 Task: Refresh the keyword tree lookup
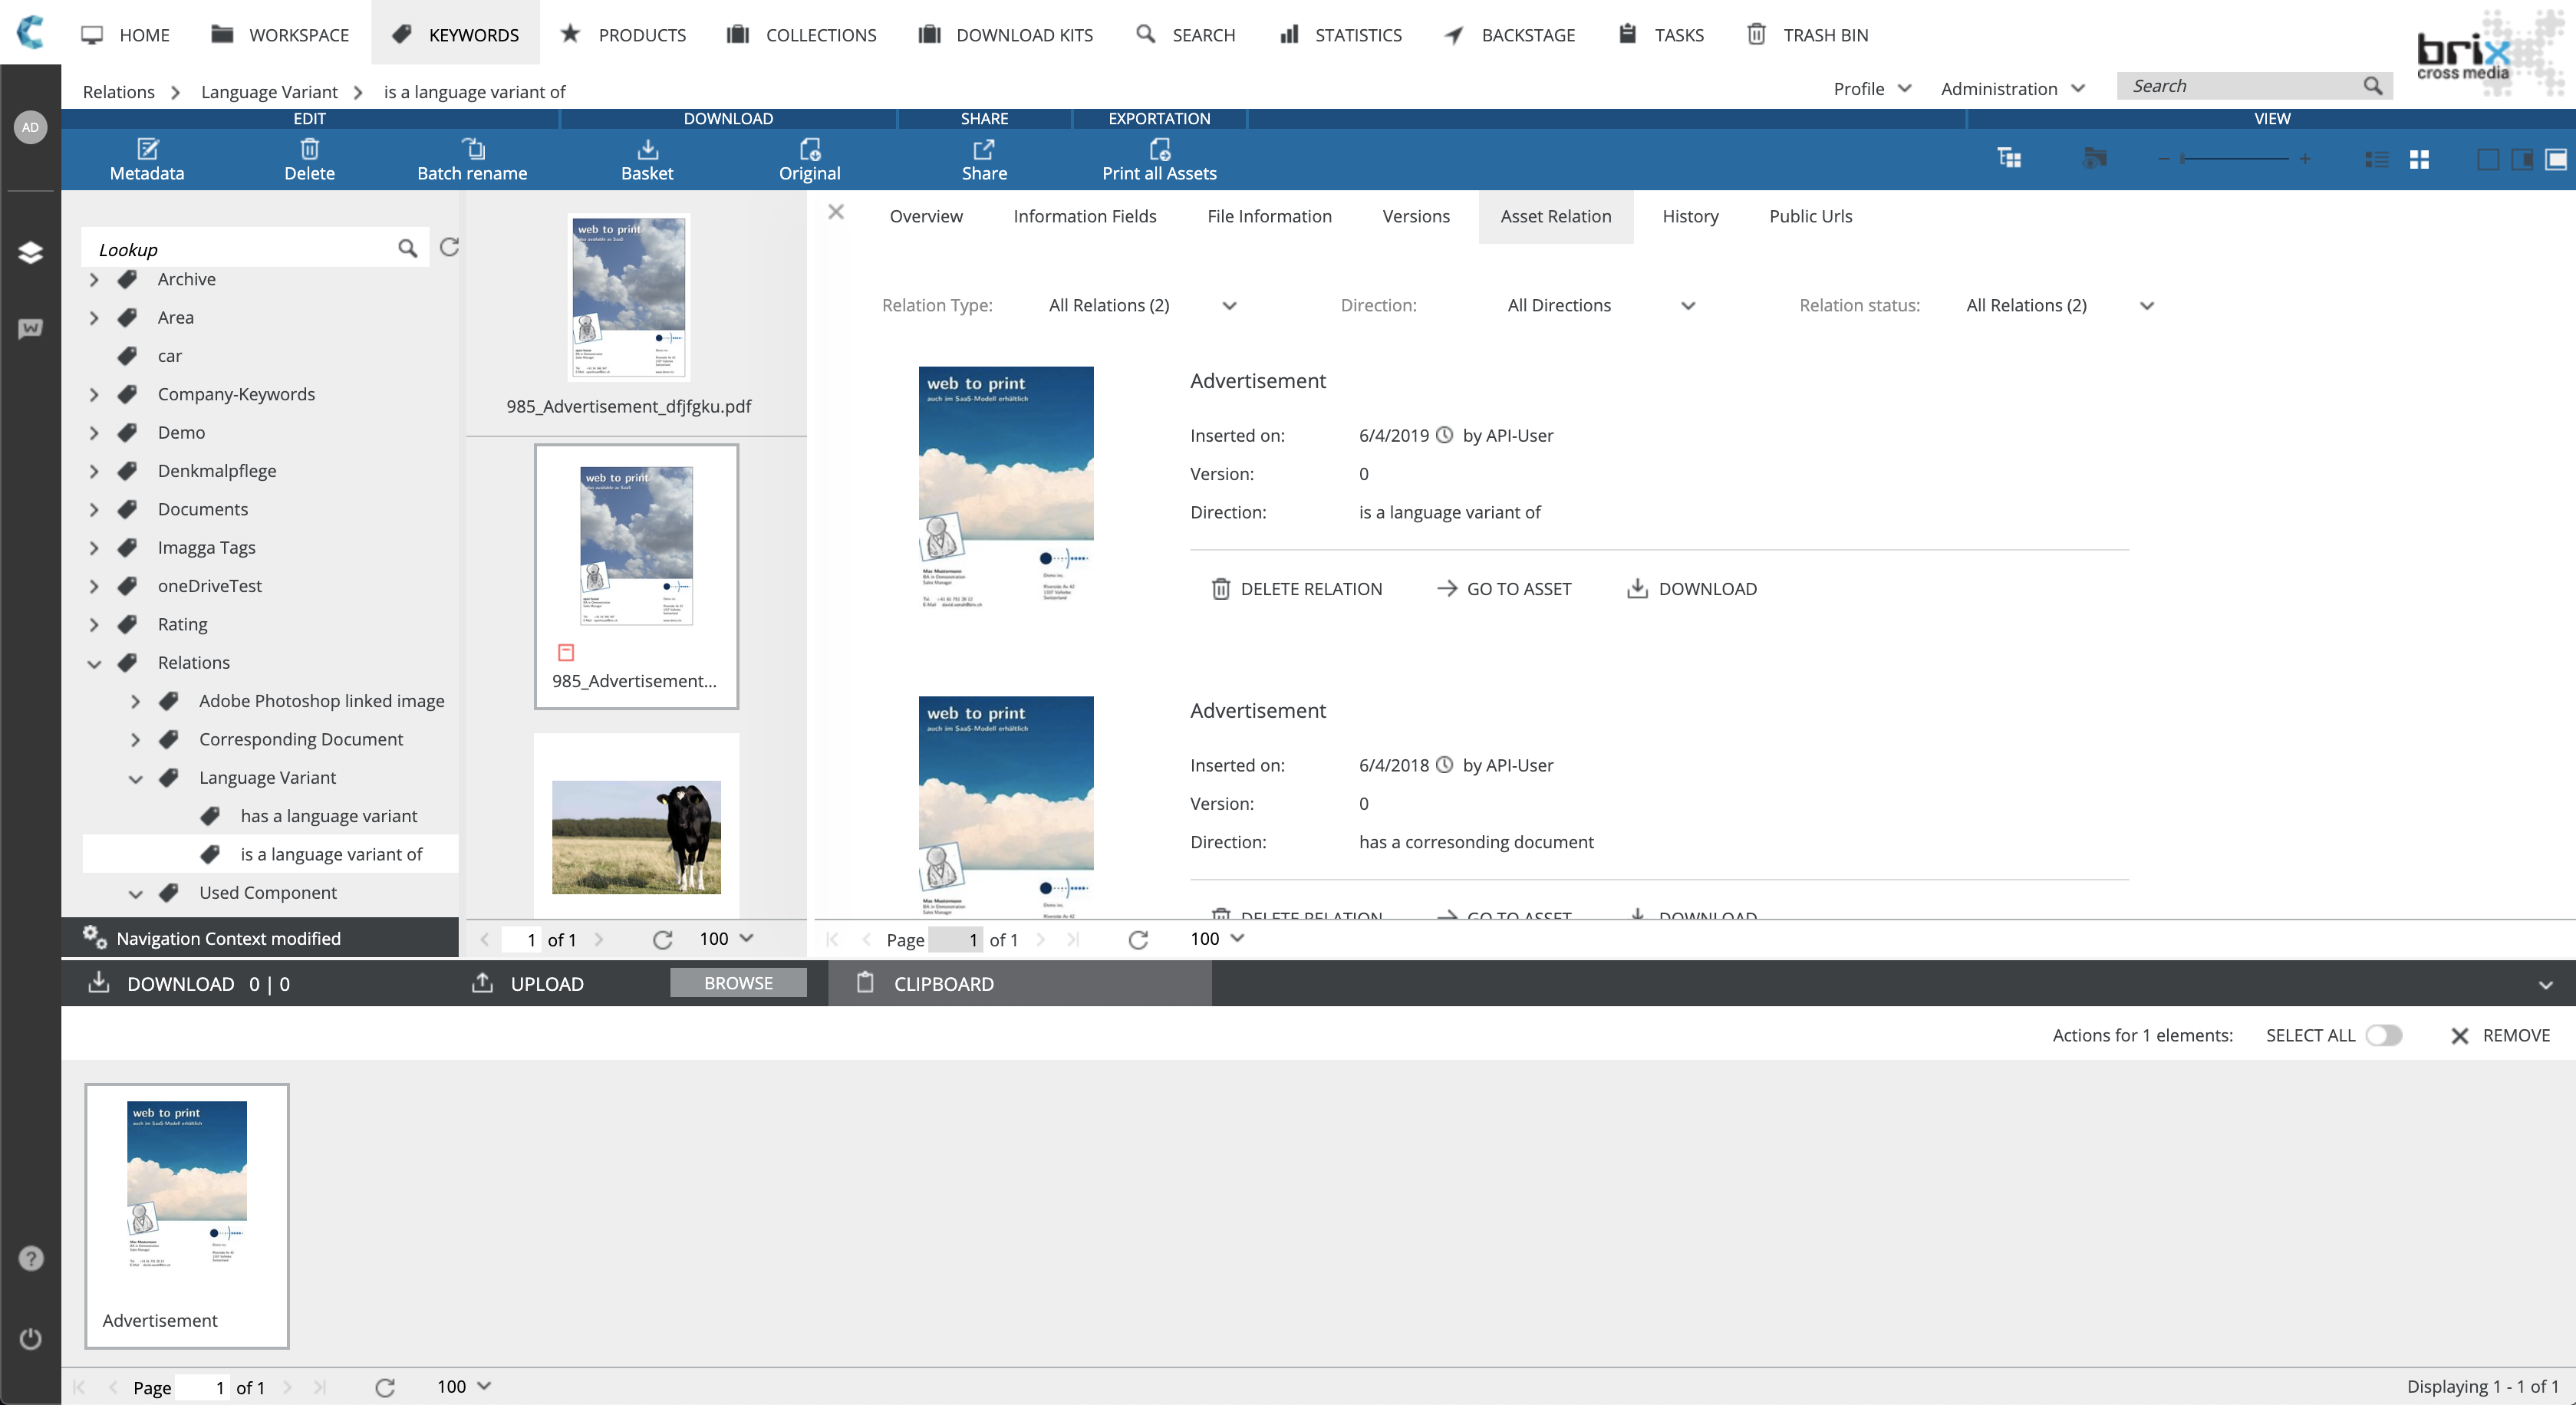(450, 247)
